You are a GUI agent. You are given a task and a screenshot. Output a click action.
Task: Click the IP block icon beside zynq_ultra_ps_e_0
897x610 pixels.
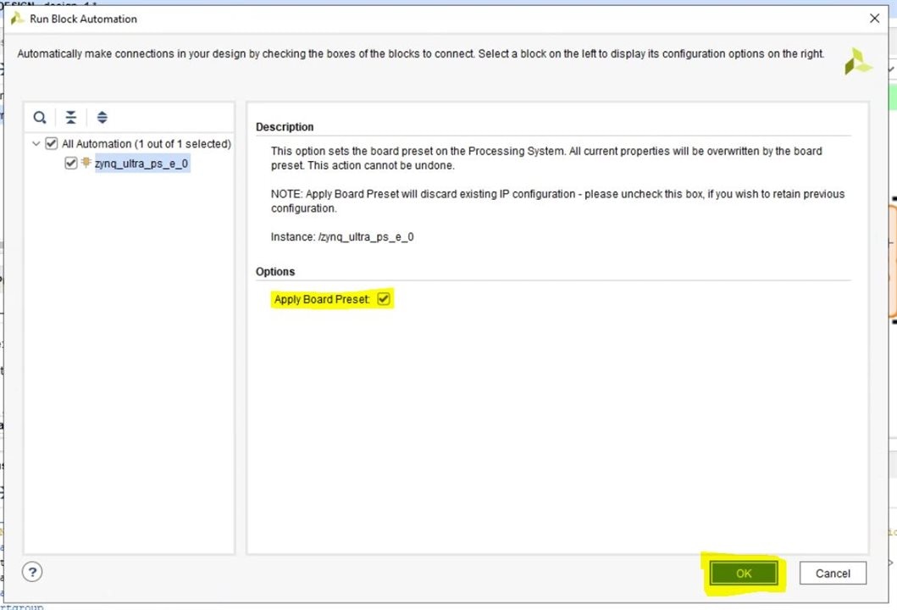(x=86, y=164)
